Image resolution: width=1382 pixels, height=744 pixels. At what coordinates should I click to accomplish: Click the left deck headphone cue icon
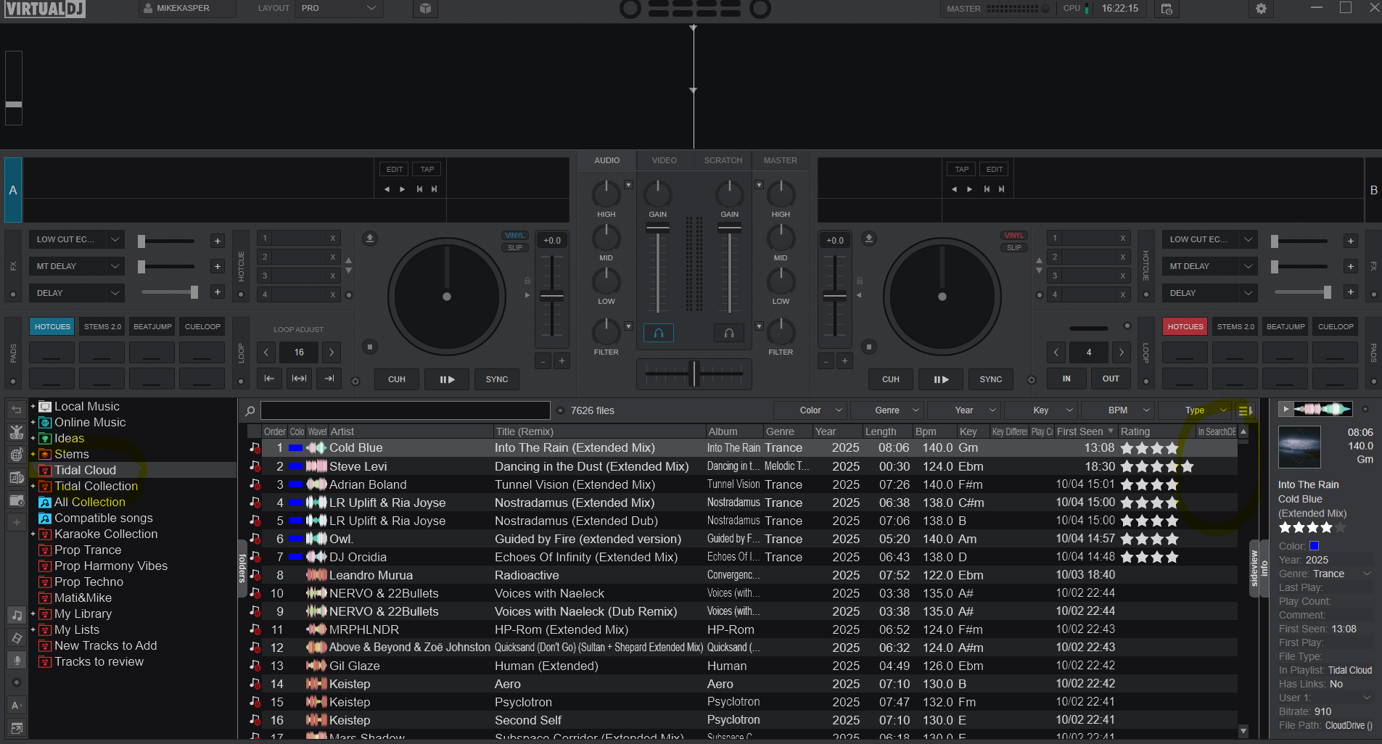tap(658, 333)
